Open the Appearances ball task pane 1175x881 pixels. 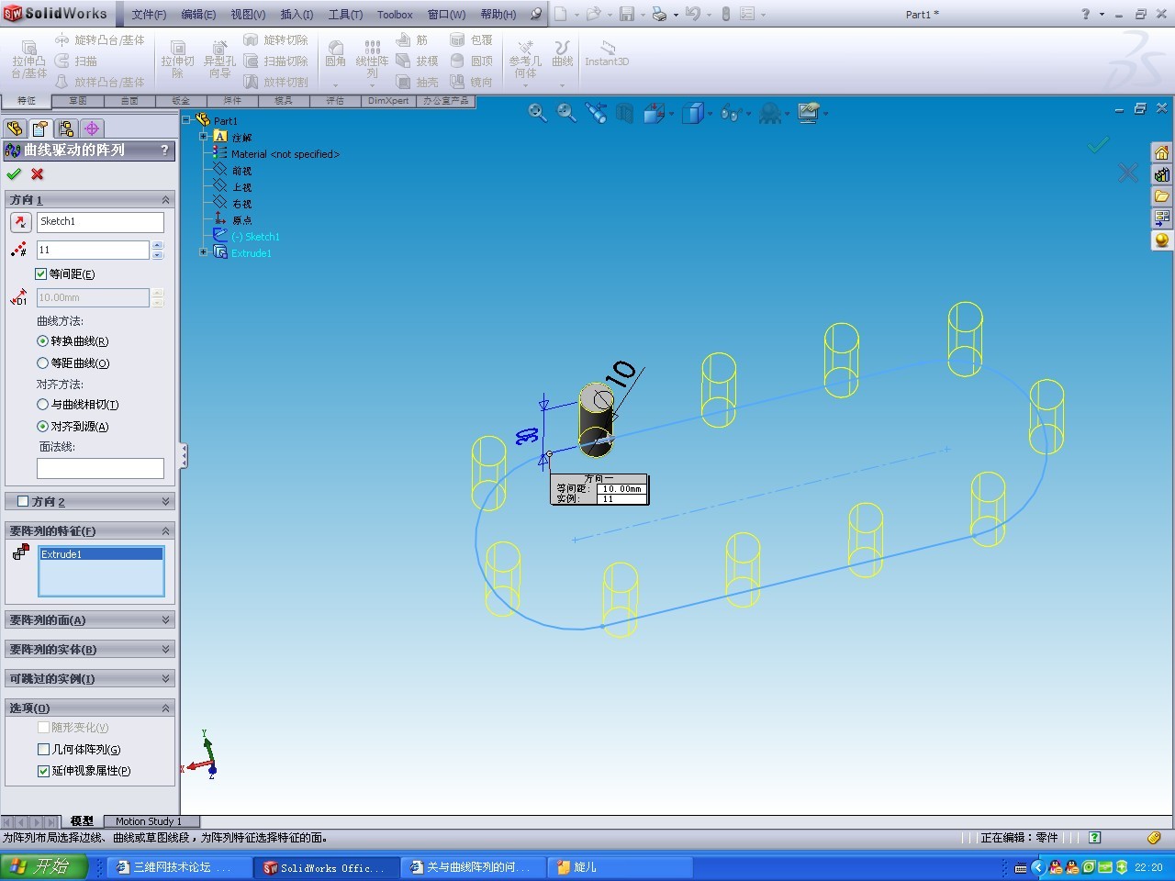(x=1161, y=240)
